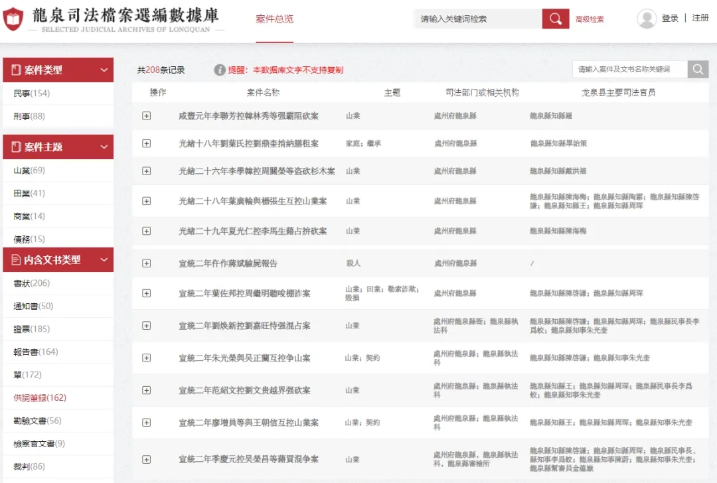The image size is (717, 483).
Task: Collapse the 案件类型 section chevron
Action: pyautogui.click(x=104, y=69)
